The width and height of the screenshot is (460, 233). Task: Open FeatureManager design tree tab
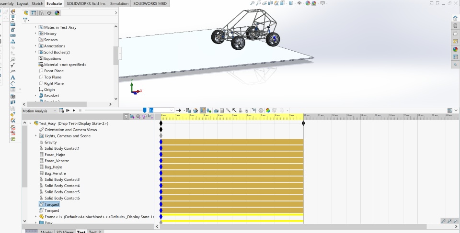(x=26, y=13)
